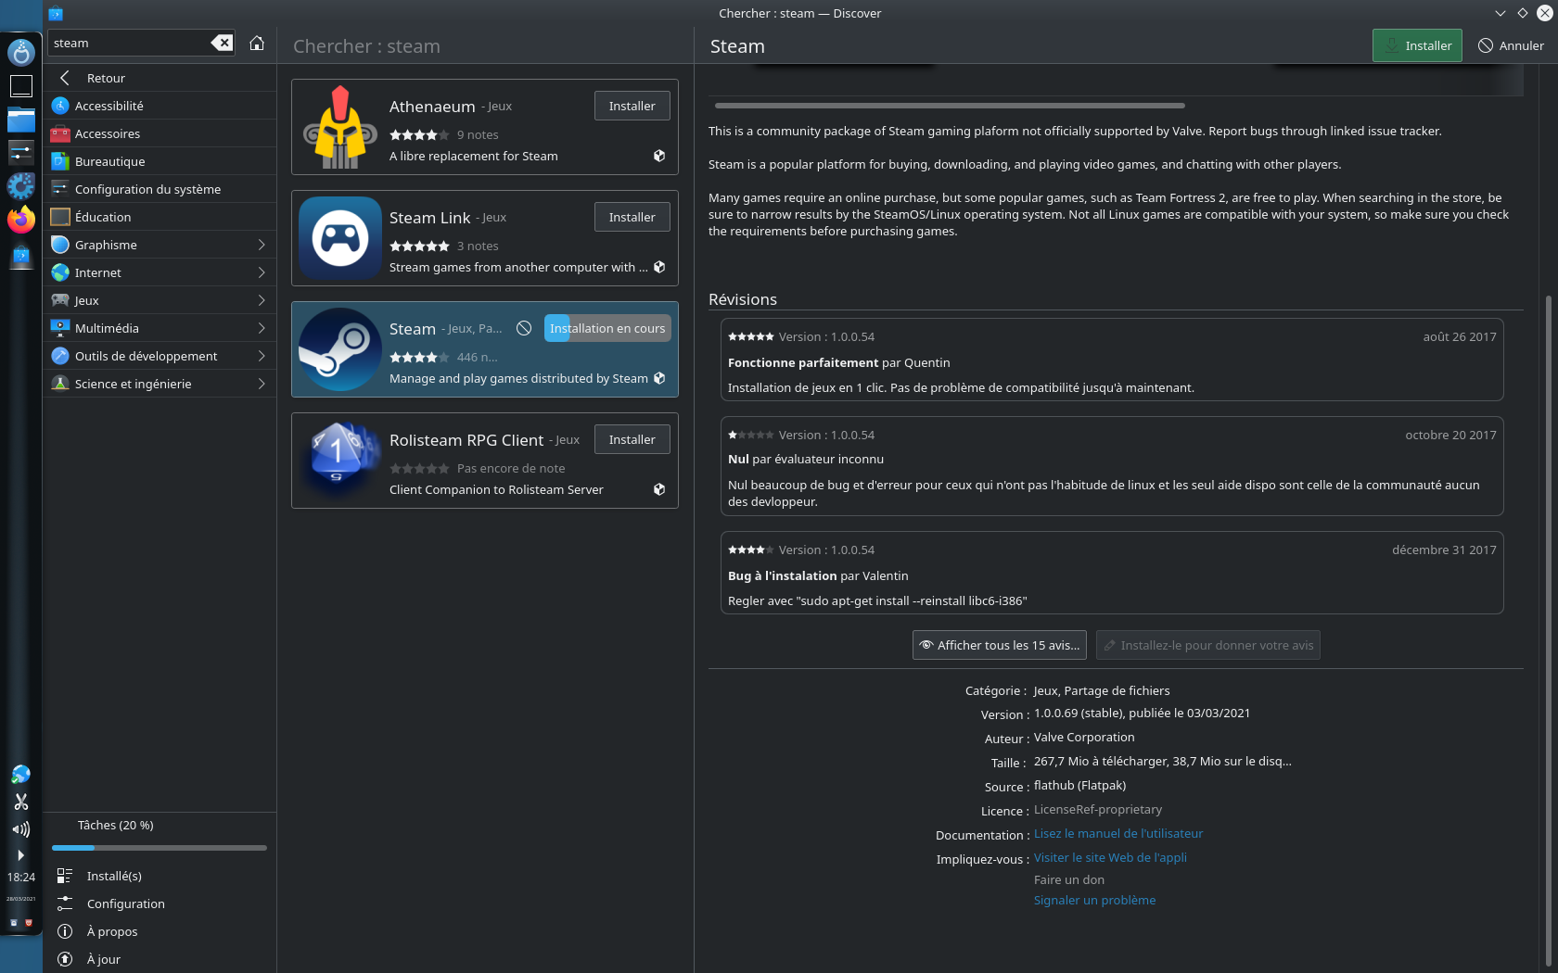Viewport: 1558px width, 973px height.
Task: Click the green Installer button for Steam
Action: click(1417, 45)
